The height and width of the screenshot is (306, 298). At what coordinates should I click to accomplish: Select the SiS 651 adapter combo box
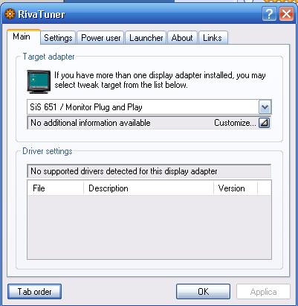point(149,107)
